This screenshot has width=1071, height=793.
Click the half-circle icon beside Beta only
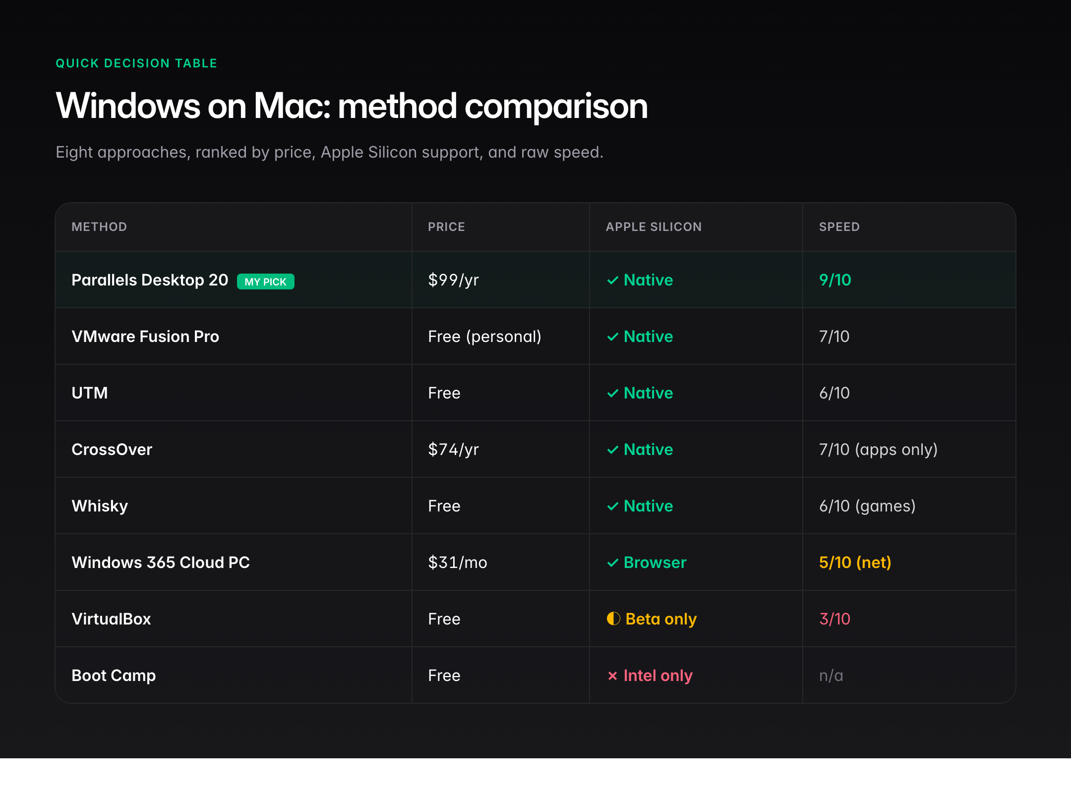pyautogui.click(x=613, y=619)
